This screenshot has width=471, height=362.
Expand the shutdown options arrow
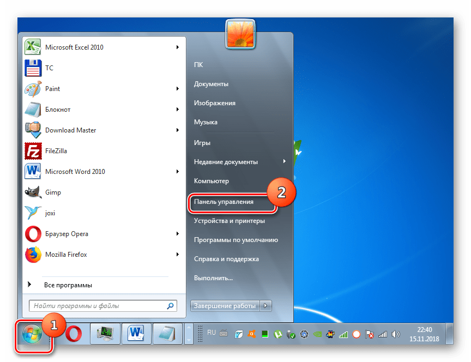tap(265, 306)
